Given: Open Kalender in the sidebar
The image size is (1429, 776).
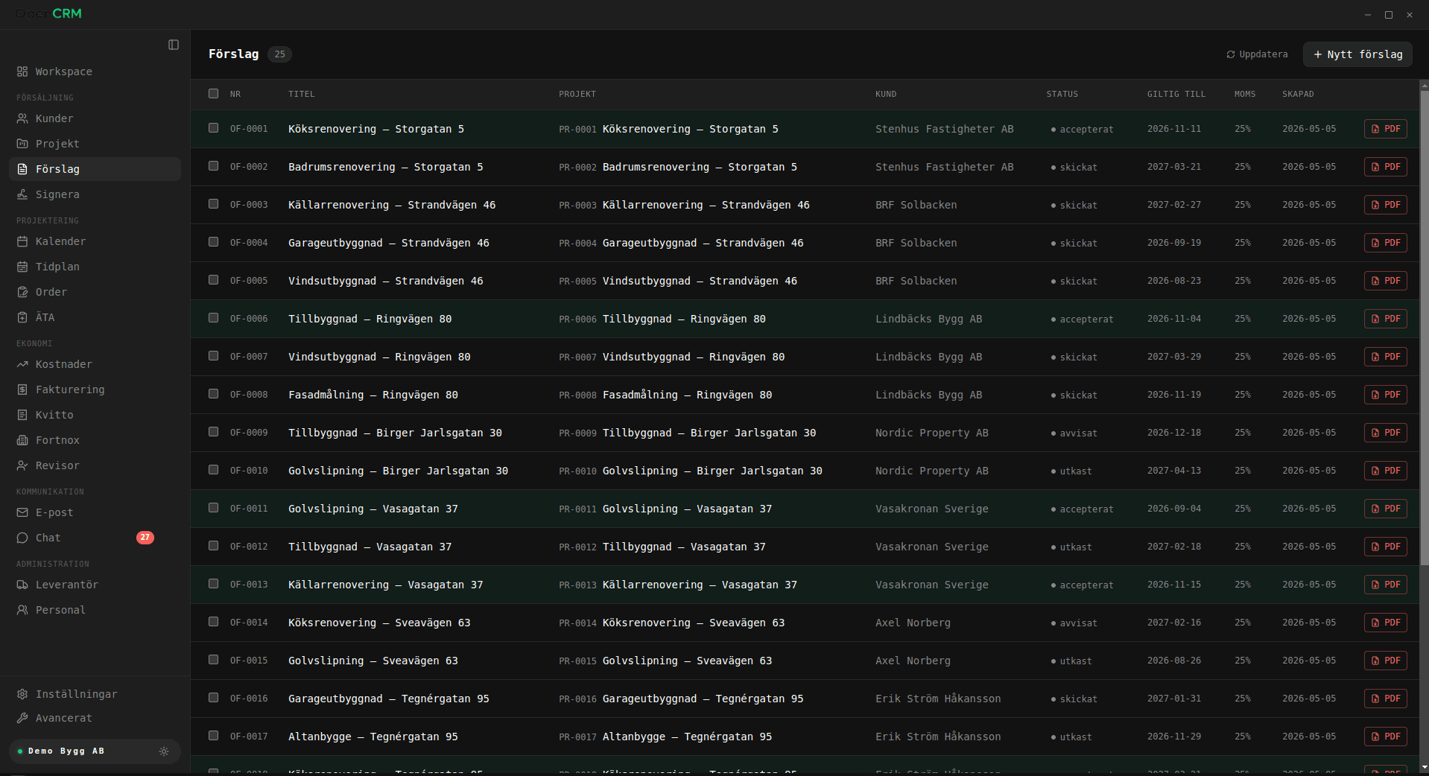Looking at the screenshot, I should pos(95,241).
